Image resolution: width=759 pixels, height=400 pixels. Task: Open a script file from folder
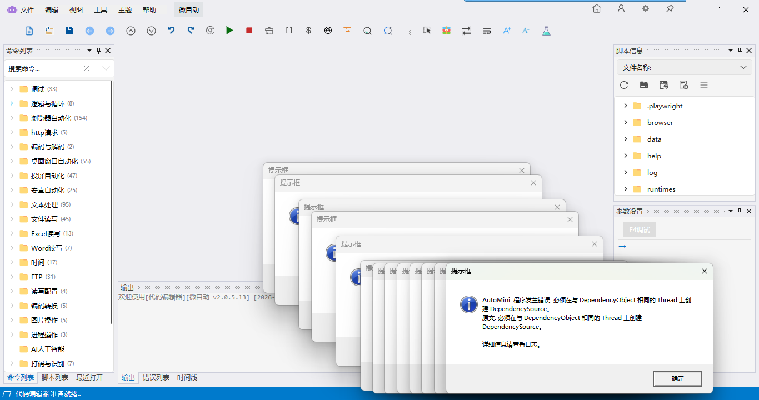point(49,31)
